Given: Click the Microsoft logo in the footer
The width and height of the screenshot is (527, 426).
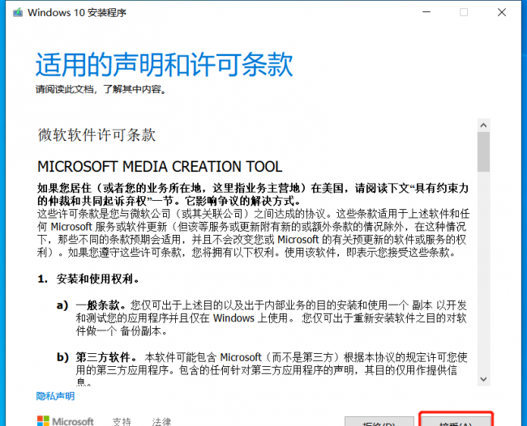Looking at the screenshot, I should [66, 421].
